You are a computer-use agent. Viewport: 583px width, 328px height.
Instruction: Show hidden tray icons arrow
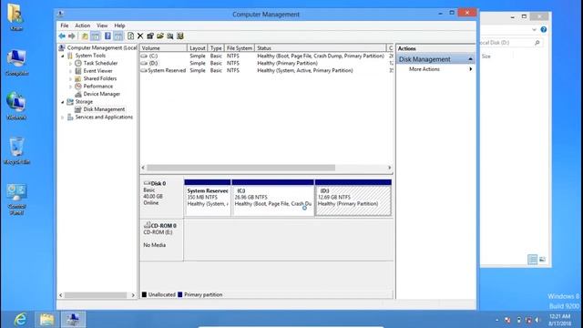(497, 320)
